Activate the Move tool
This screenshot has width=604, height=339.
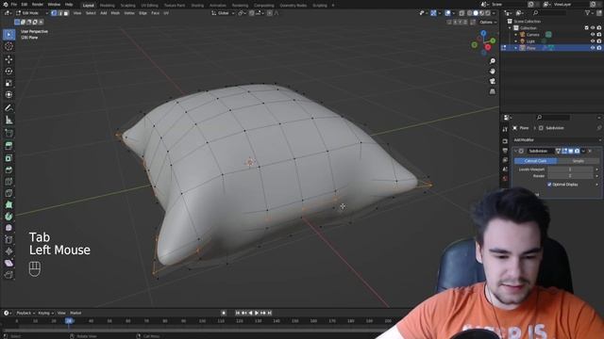pyautogui.click(x=8, y=59)
